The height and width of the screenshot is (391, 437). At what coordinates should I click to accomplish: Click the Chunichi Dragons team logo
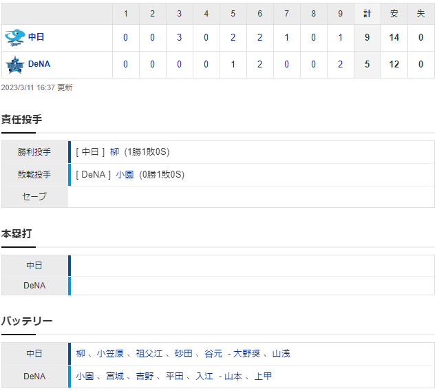click(15, 37)
